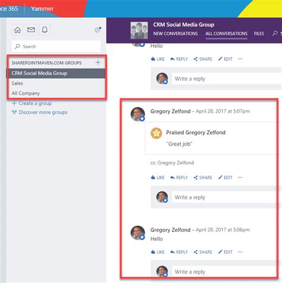Viewport: 282px width, 283px height.
Task: Open Gregory Zelfond name on 5:06pm post
Action: coord(170,230)
